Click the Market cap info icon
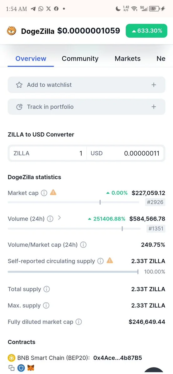Viewport: 173px width, 374px height. click(x=44, y=193)
